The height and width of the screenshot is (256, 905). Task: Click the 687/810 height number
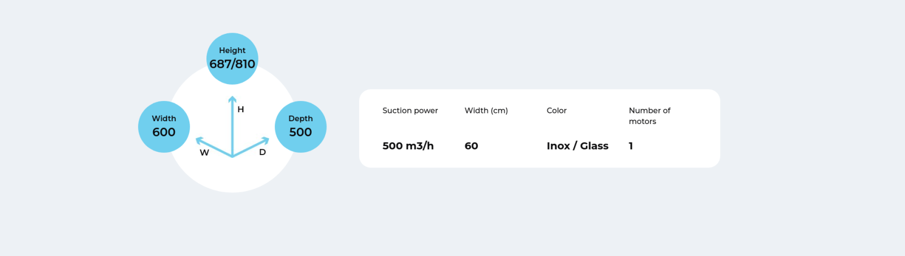(x=232, y=64)
